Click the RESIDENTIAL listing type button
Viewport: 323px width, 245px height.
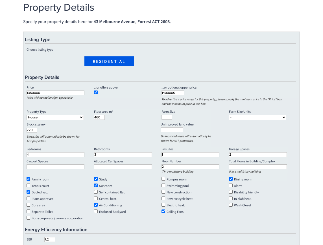pyautogui.click(x=109, y=61)
